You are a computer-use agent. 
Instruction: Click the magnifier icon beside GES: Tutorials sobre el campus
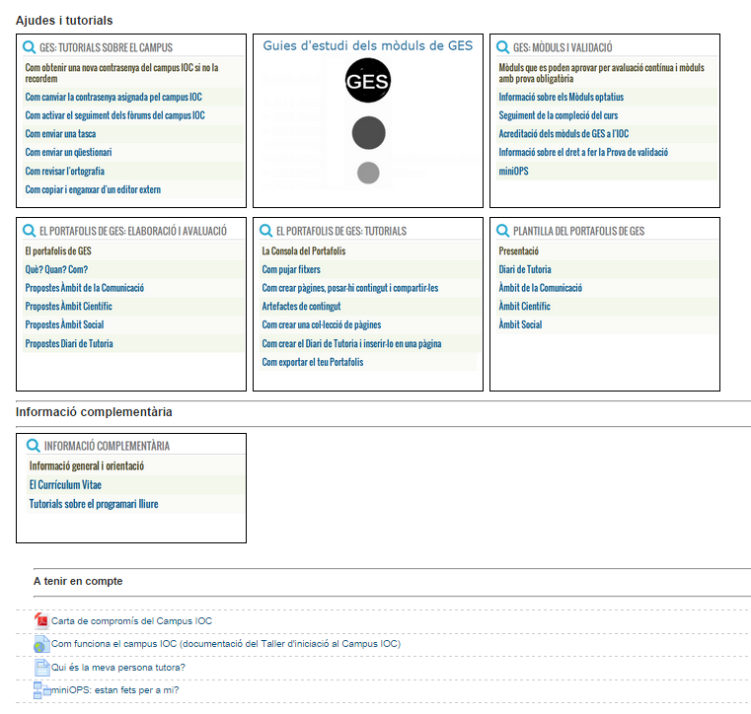click(29, 47)
